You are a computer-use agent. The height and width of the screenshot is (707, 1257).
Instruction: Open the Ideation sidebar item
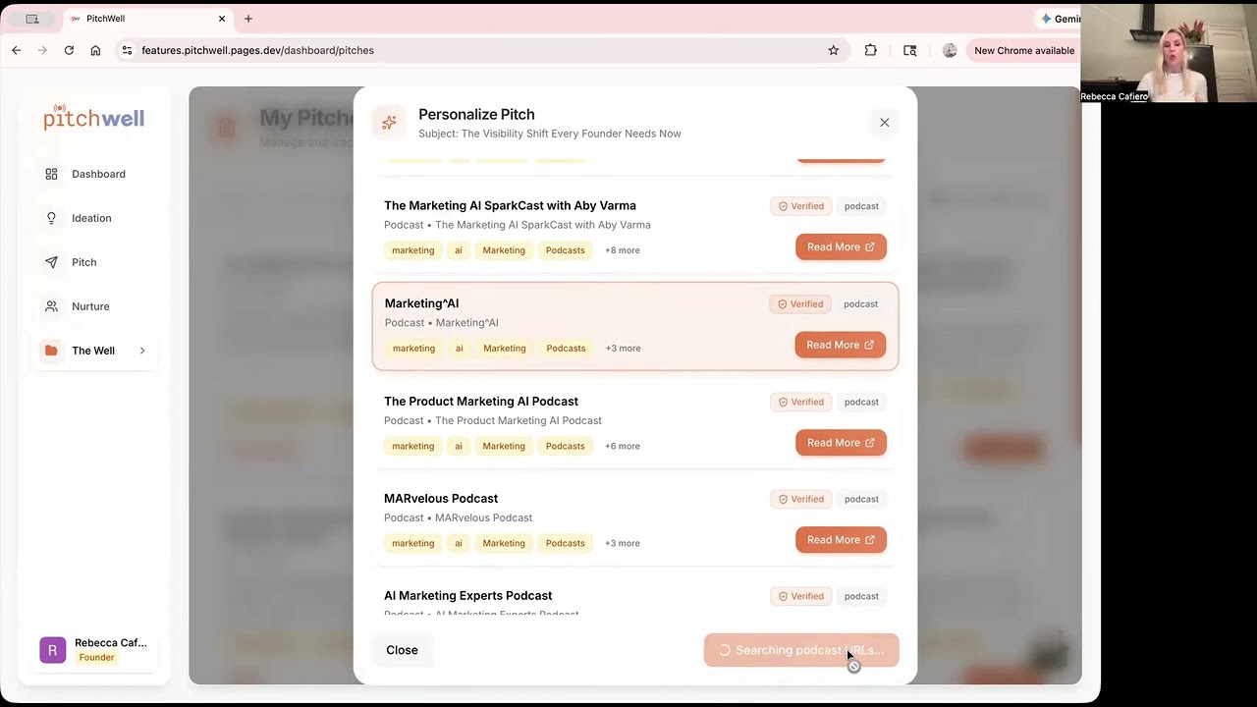point(94,218)
